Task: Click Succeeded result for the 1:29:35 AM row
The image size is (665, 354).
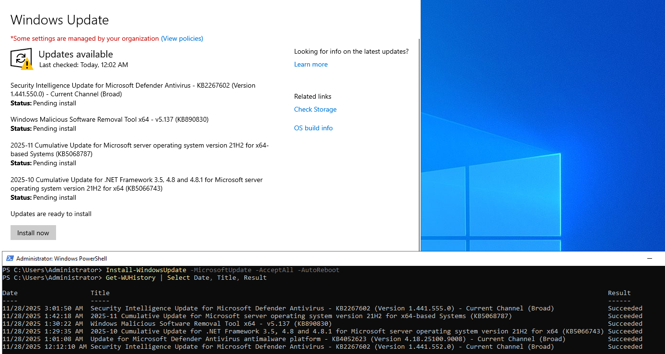Action: pos(625,331)
